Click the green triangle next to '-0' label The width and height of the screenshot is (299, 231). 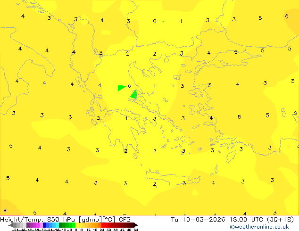[121, 88]
